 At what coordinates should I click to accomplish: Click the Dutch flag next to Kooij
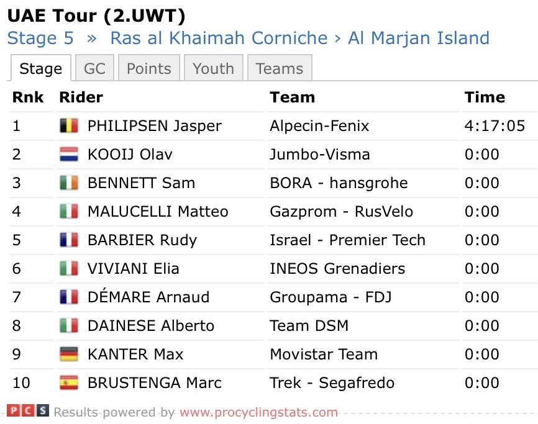click(x=69, y=155)
